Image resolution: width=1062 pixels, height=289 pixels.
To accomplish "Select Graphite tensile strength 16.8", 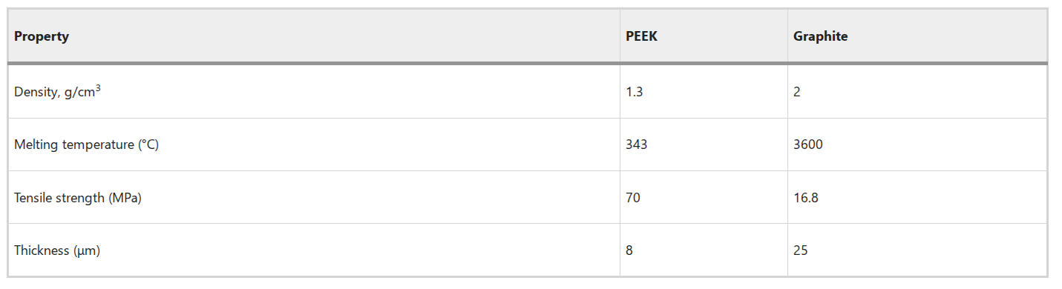I will (806, 198).
